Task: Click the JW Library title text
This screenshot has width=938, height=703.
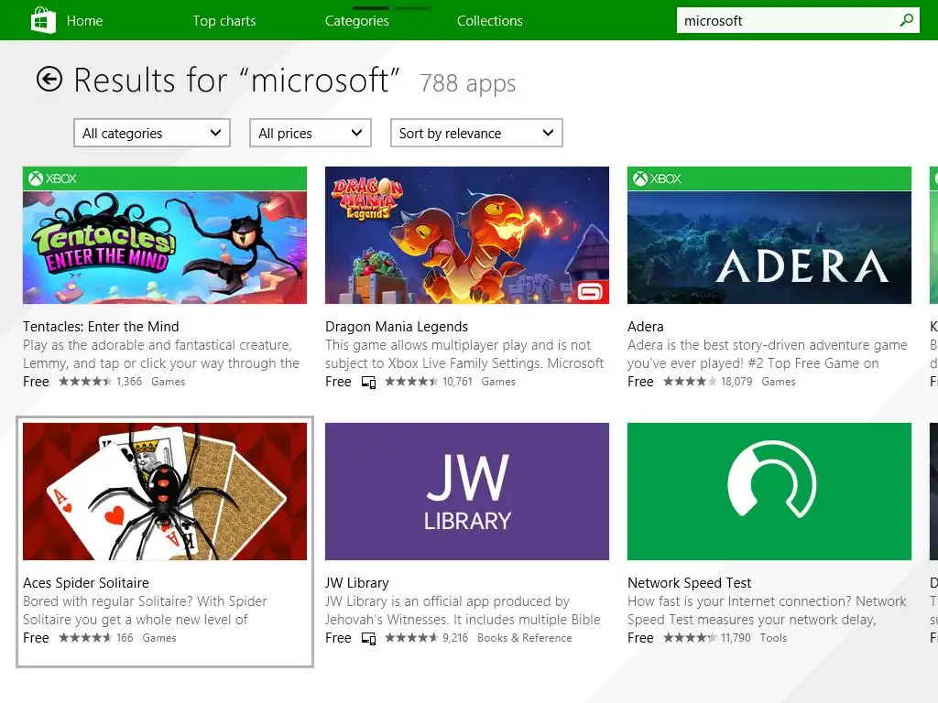Action: pyautogui.click(x=357, y=583)
